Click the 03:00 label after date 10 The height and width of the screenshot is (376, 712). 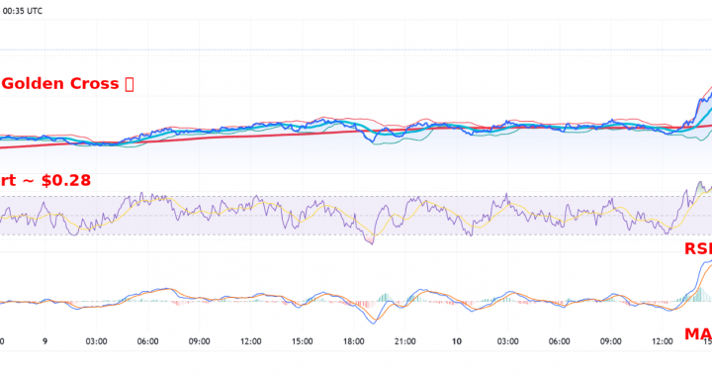point(507,341)
